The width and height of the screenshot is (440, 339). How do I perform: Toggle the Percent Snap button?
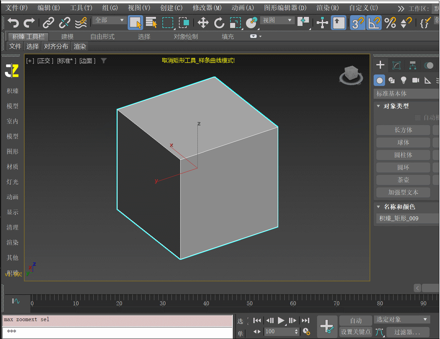[390, 23]
